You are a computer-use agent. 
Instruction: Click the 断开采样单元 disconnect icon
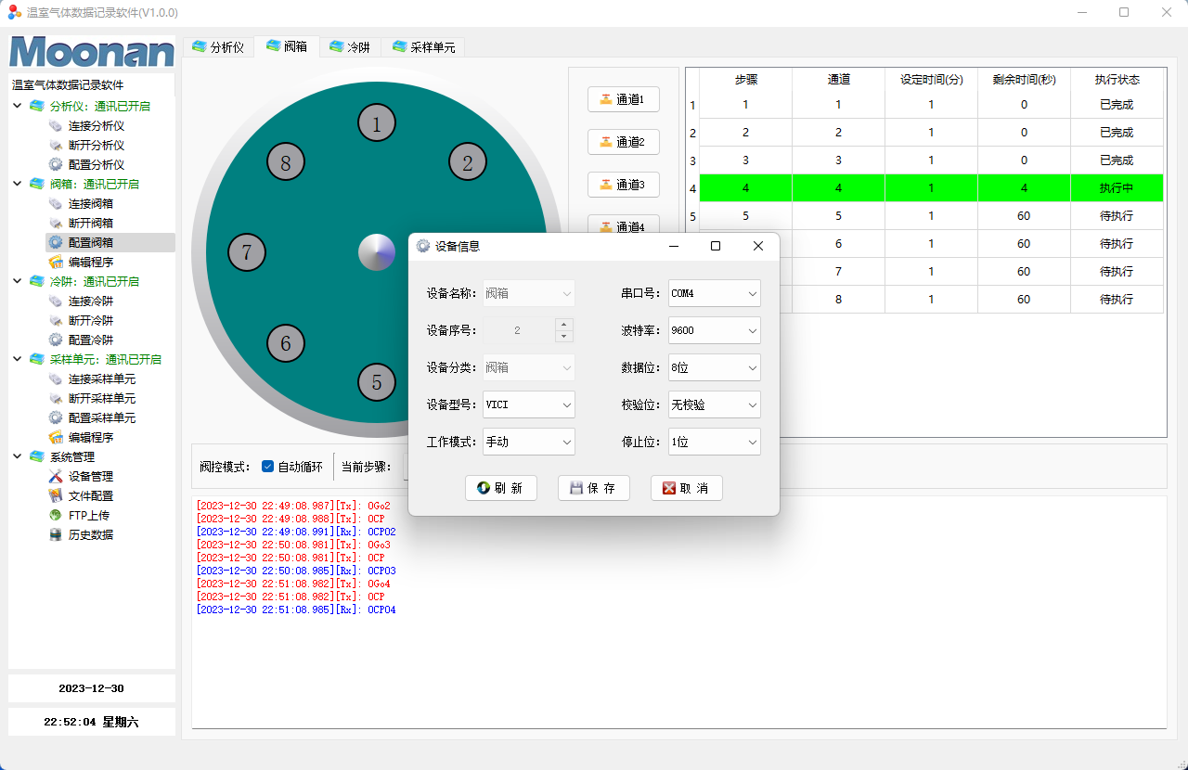click(56, 398)
